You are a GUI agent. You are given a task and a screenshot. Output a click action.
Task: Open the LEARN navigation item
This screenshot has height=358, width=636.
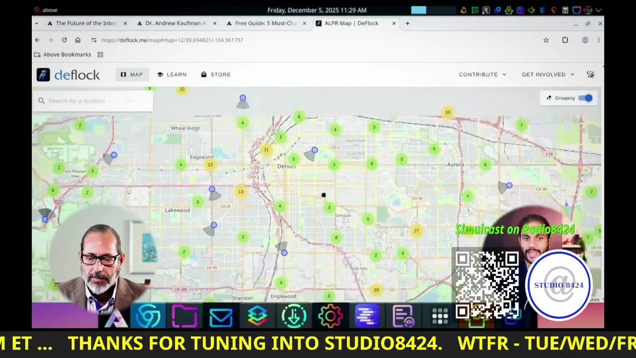pos(172,75)
